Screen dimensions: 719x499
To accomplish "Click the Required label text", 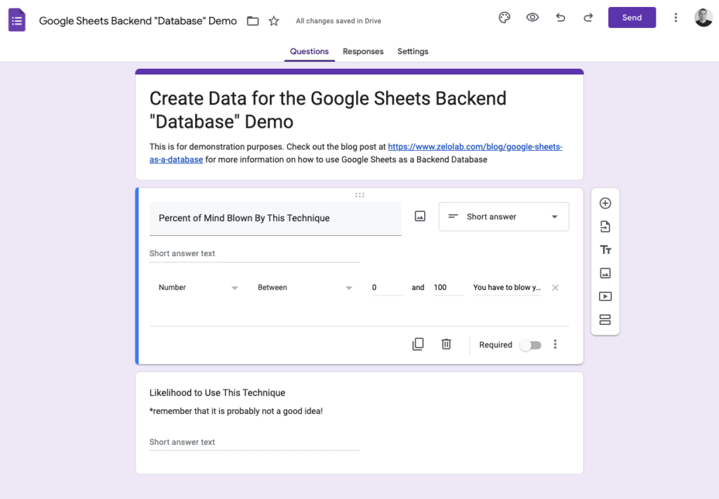I will tap(496, 345).
